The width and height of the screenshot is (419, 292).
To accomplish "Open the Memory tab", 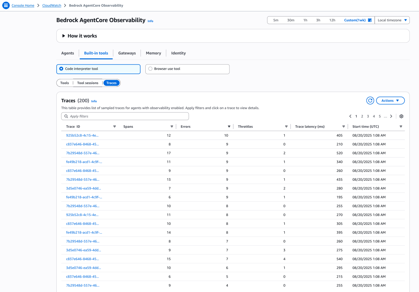I will tap(153, 53).
